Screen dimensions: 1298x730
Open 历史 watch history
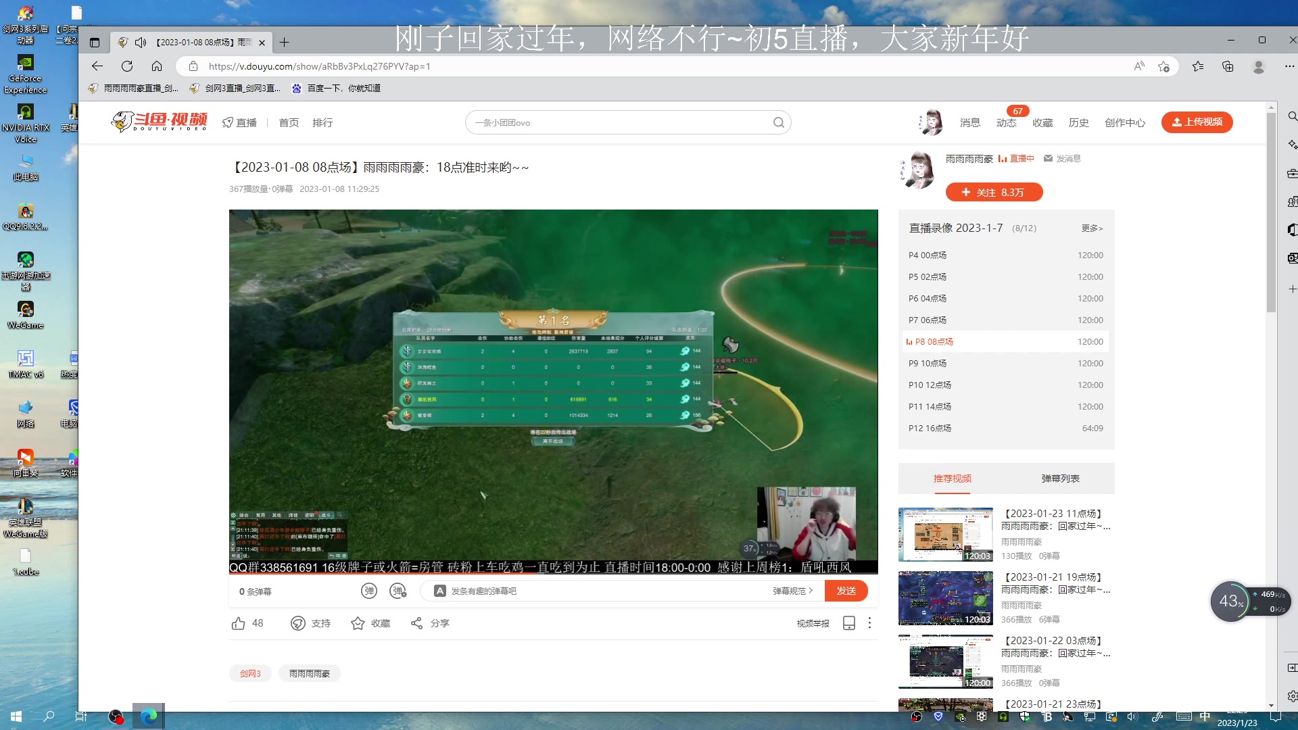pos(1079,122)
